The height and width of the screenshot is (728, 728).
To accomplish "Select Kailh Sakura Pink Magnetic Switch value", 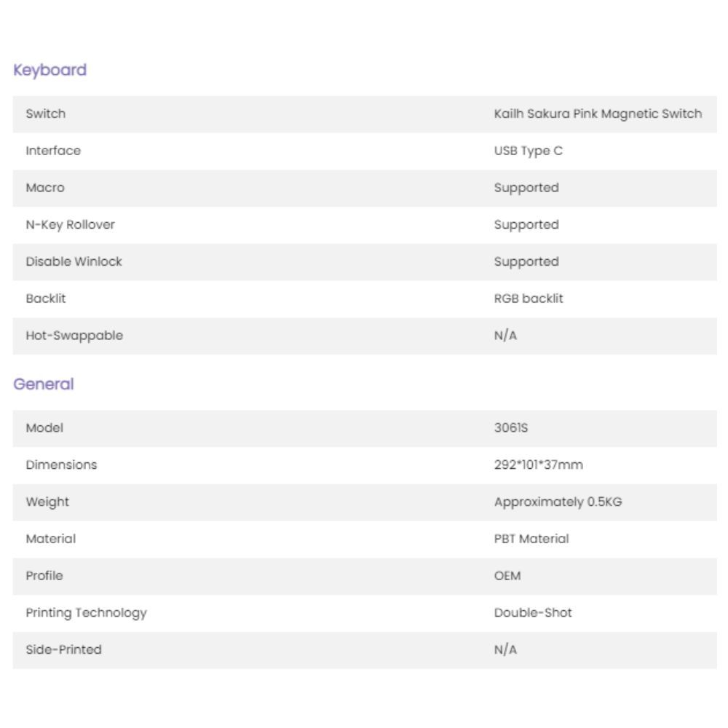I will (x=598, y=114).
